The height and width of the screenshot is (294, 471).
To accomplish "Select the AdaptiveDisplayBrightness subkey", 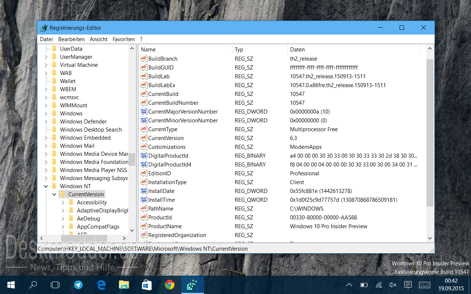I will tap(102, 210).
